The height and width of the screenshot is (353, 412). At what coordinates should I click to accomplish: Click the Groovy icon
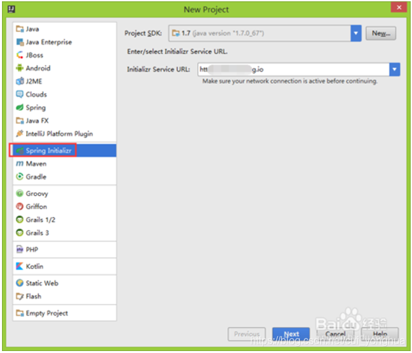20,194
